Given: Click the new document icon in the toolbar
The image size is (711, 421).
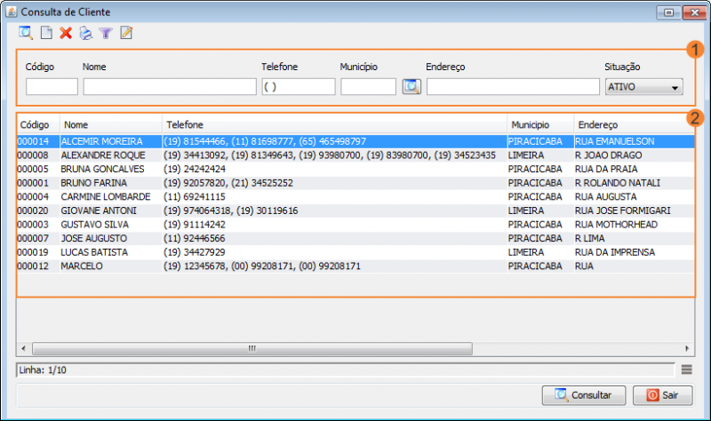Looking at the screenshot, I should pyautogui.click(x=46, y=34).
